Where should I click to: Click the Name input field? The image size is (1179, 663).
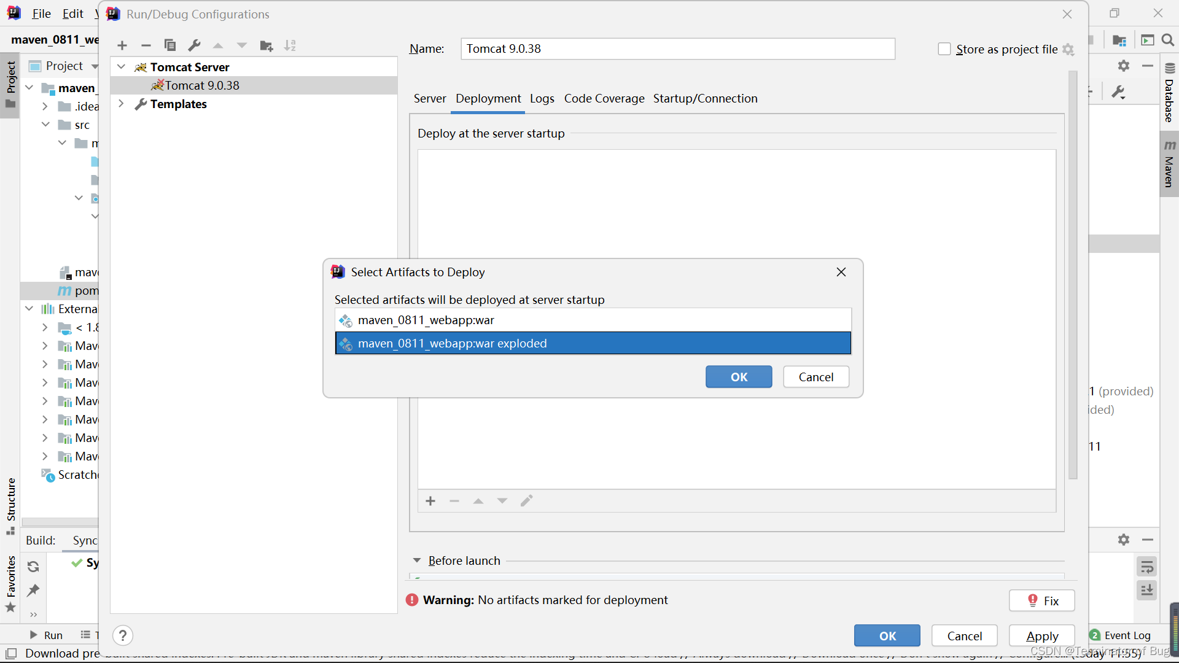point(678,48)
